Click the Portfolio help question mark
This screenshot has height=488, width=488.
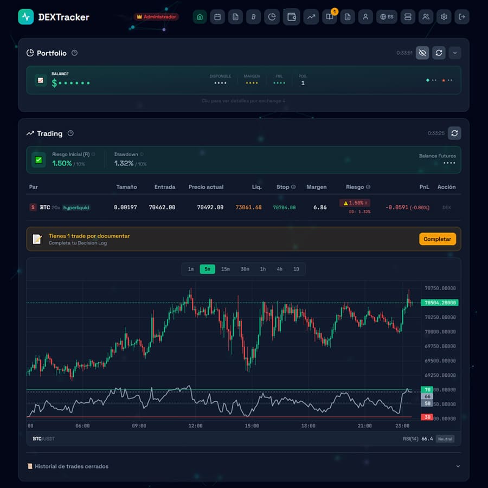point(74,53)
